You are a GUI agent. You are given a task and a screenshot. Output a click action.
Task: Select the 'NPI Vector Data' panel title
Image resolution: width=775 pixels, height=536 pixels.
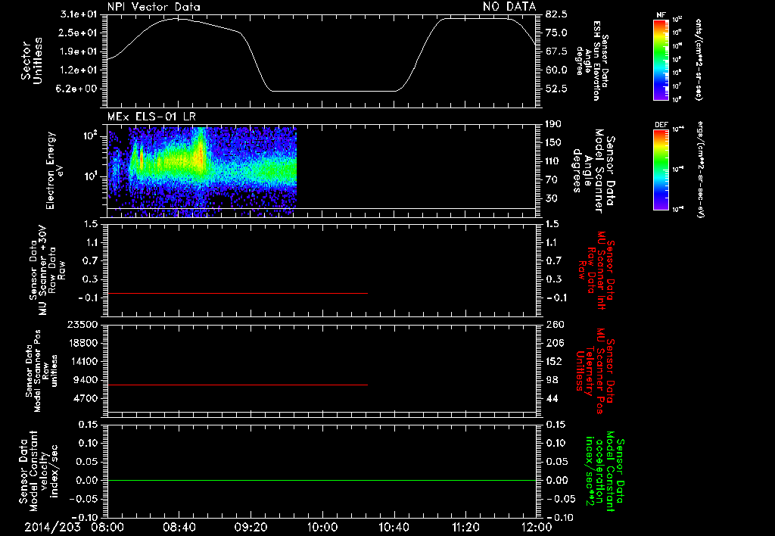coord(154,7)
